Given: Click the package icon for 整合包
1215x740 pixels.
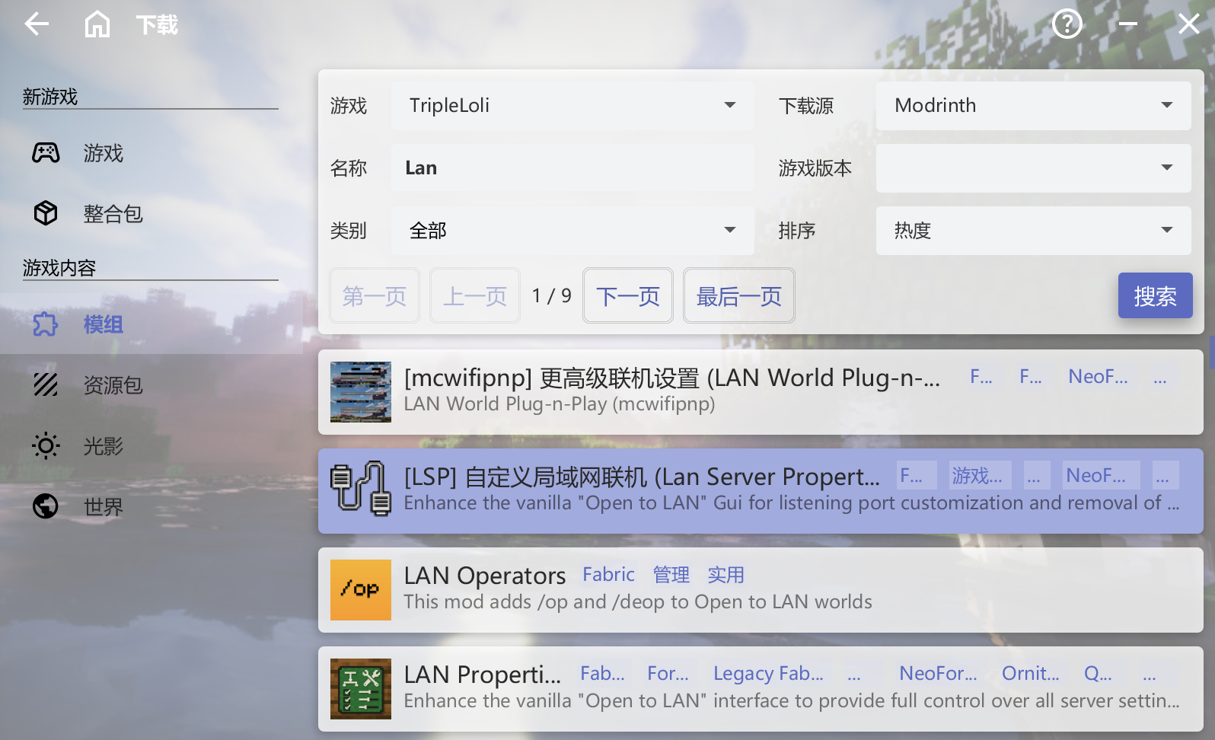Looking at the screenshot, I should 46,214.
